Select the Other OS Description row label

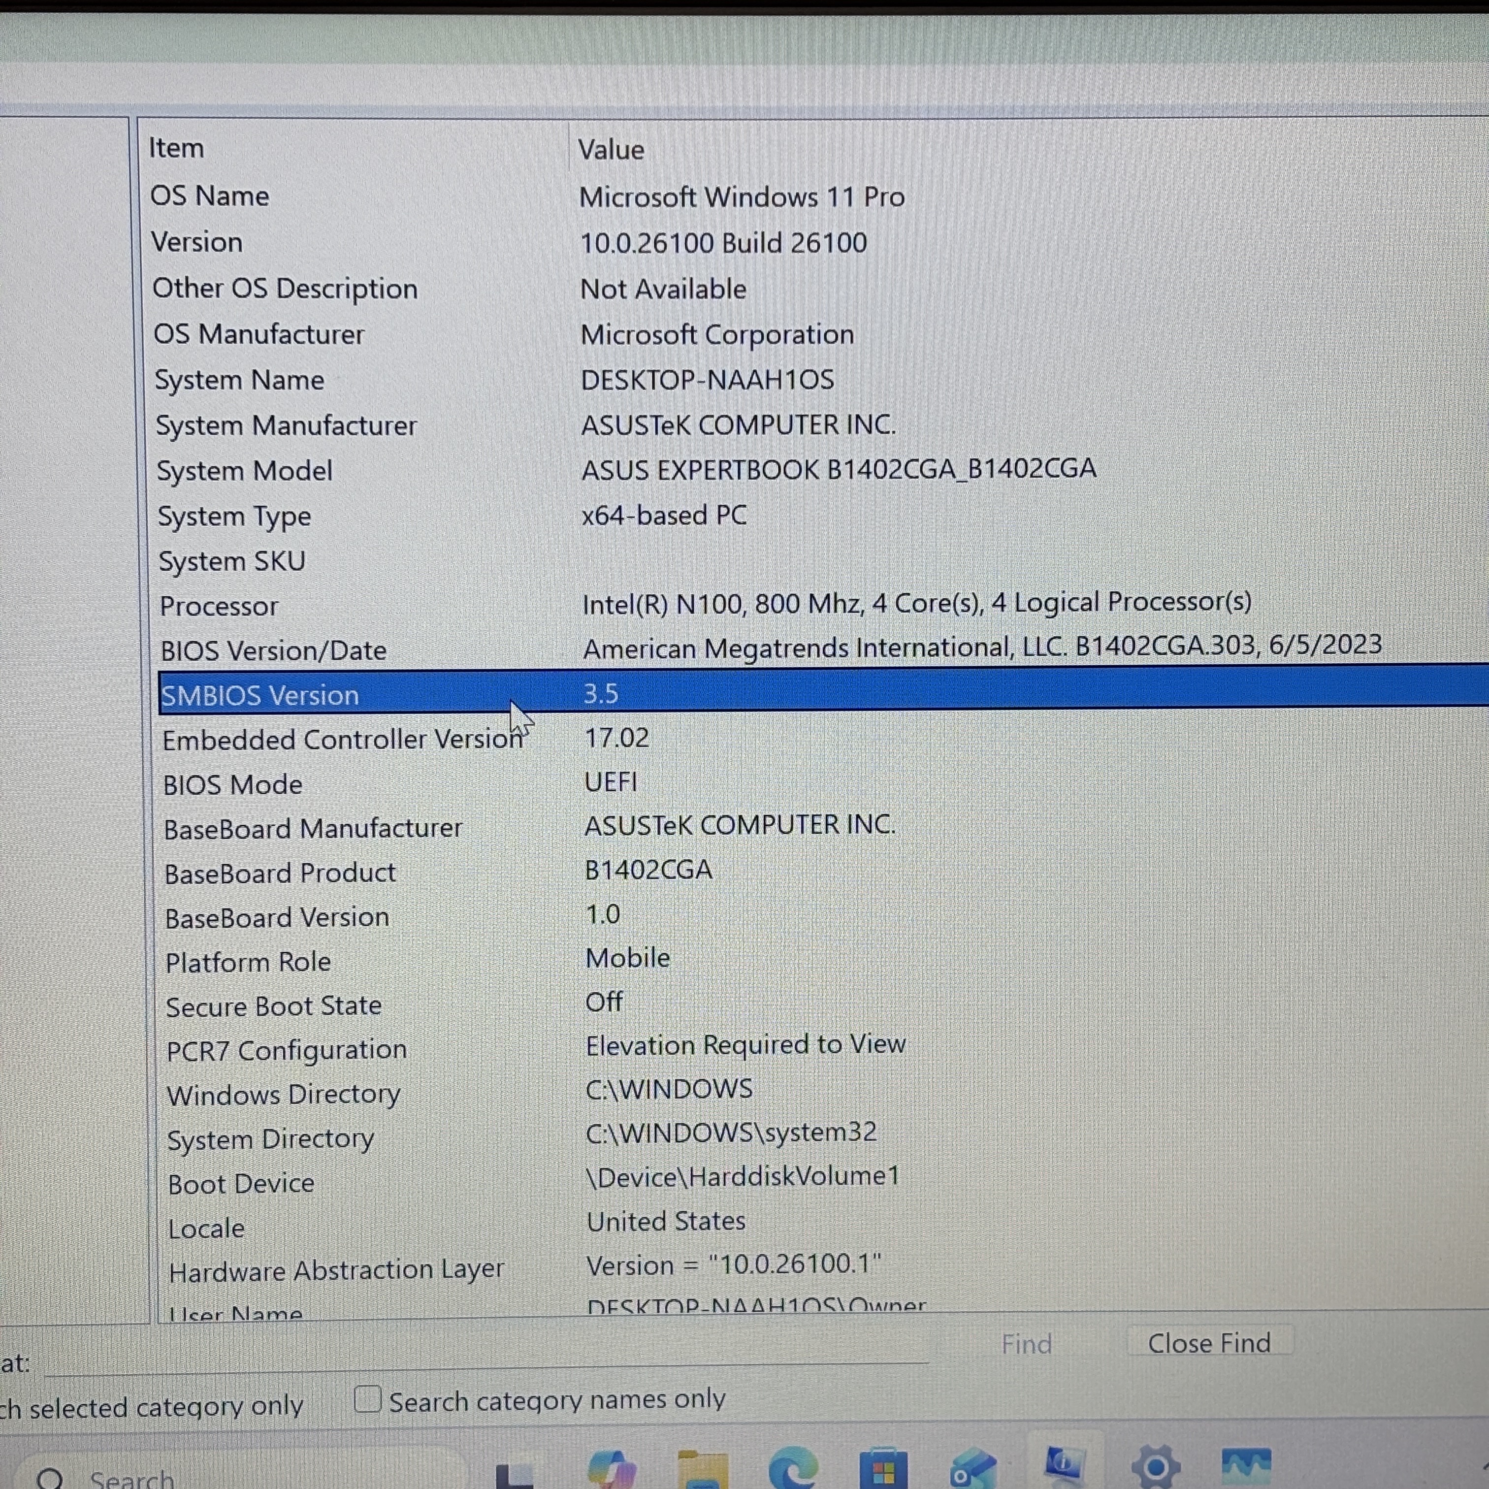coord(285,289)
